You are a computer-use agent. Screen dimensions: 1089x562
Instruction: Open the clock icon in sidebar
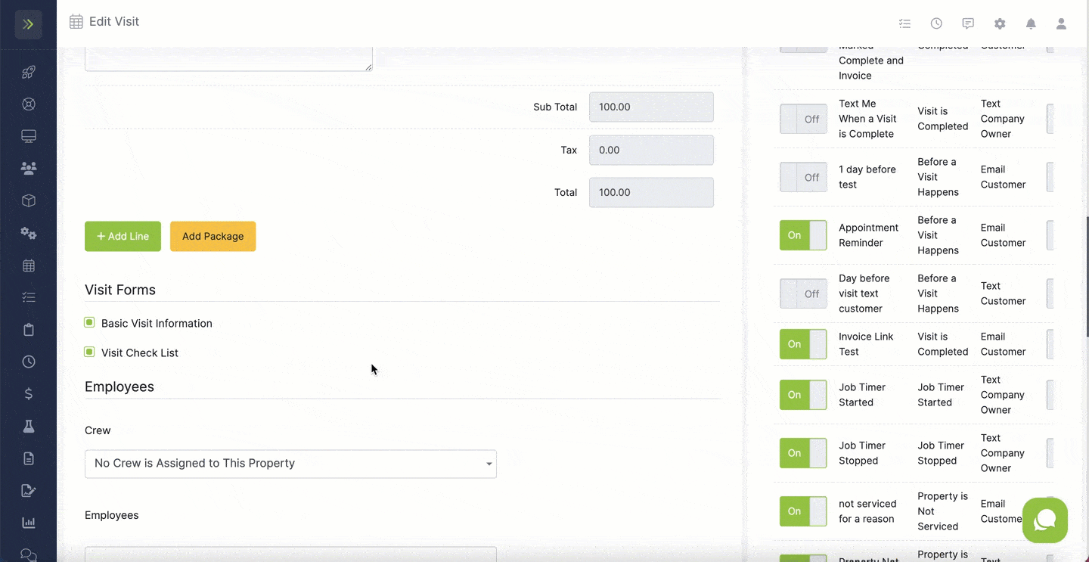point(28,362)
